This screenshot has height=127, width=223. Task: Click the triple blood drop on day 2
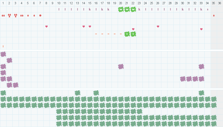pos(9,15)
